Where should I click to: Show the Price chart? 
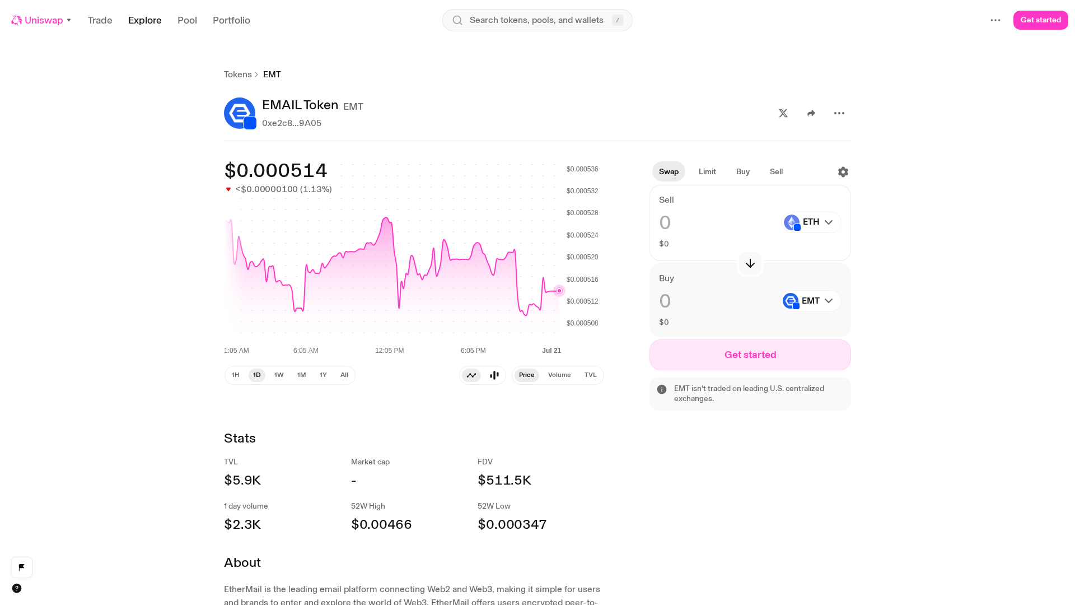coord(527,375)
